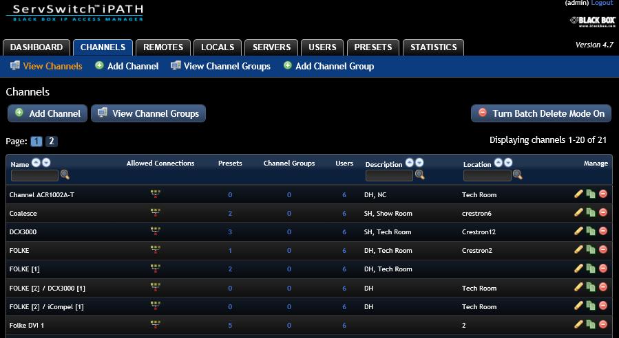The image size is (619, 338).
Task: Open channel groups count 0 for Coalesce
Action: (289, 214)
